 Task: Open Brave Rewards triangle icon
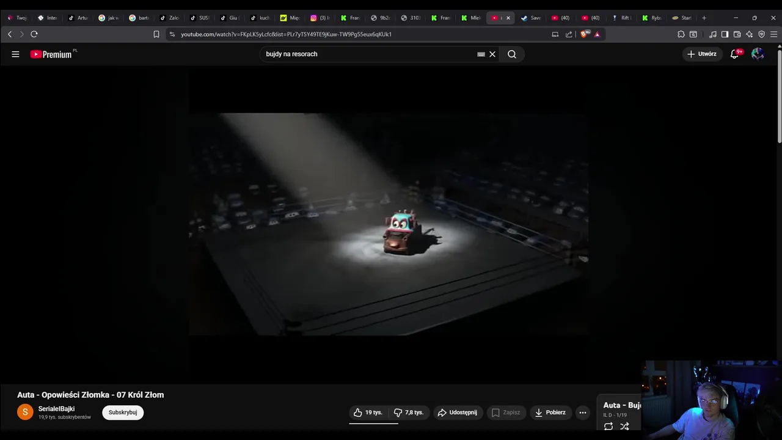pos(597,34)
